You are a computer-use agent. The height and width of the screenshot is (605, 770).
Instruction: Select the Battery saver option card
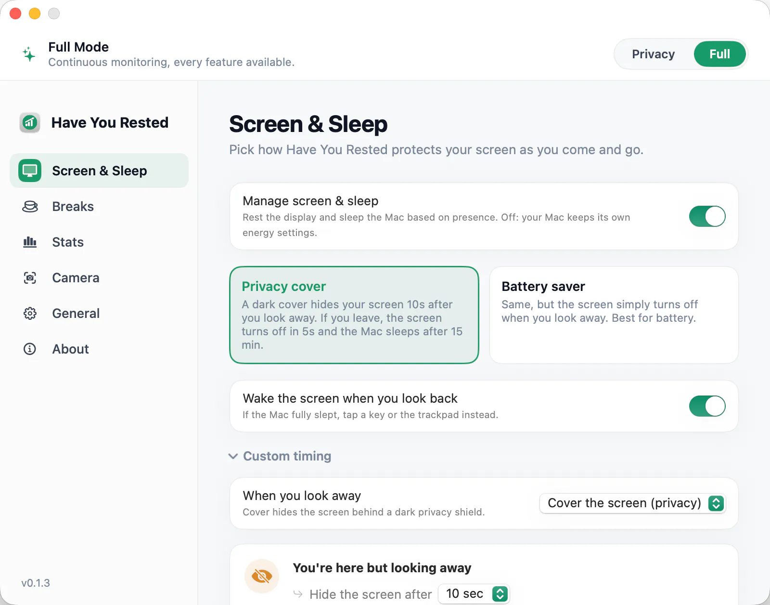(614, 315)
